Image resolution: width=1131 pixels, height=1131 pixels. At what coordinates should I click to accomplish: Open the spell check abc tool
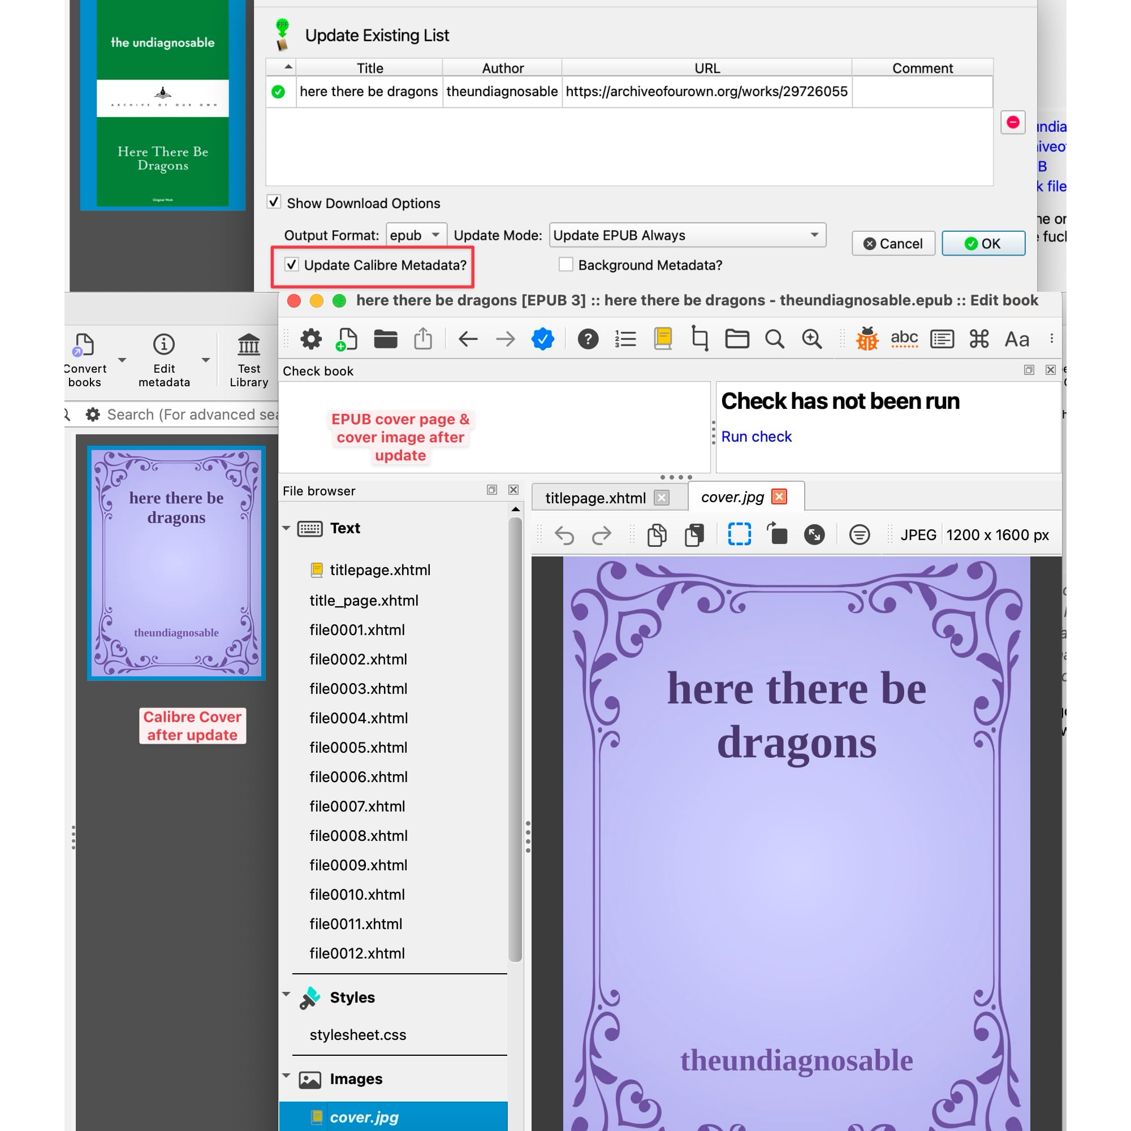point(904,339)
